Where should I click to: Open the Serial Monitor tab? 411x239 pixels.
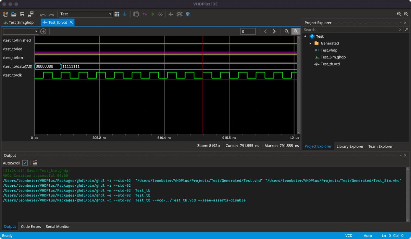pyautogui.click(x=58, y=226)
